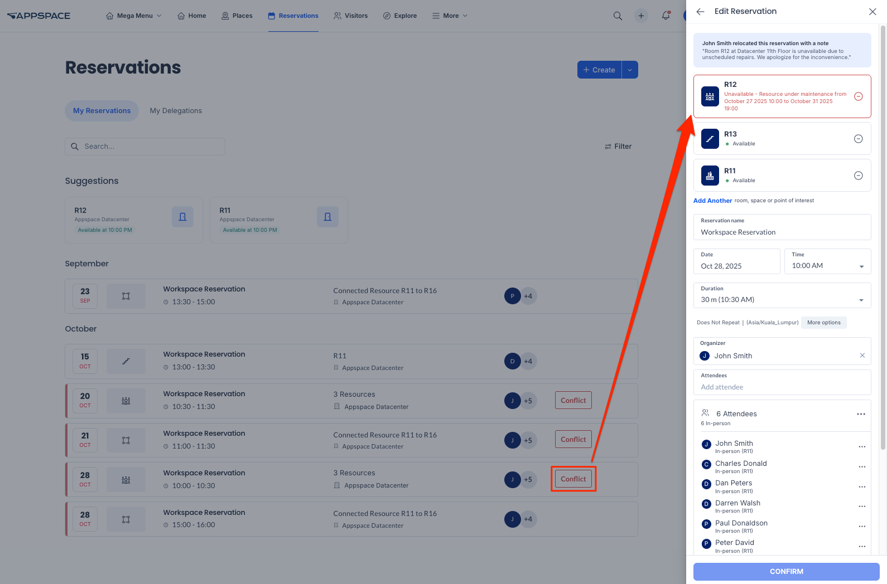887x584 pixels.
Task: Open the Create button dropdown arrow
Action: pos(630,70)
